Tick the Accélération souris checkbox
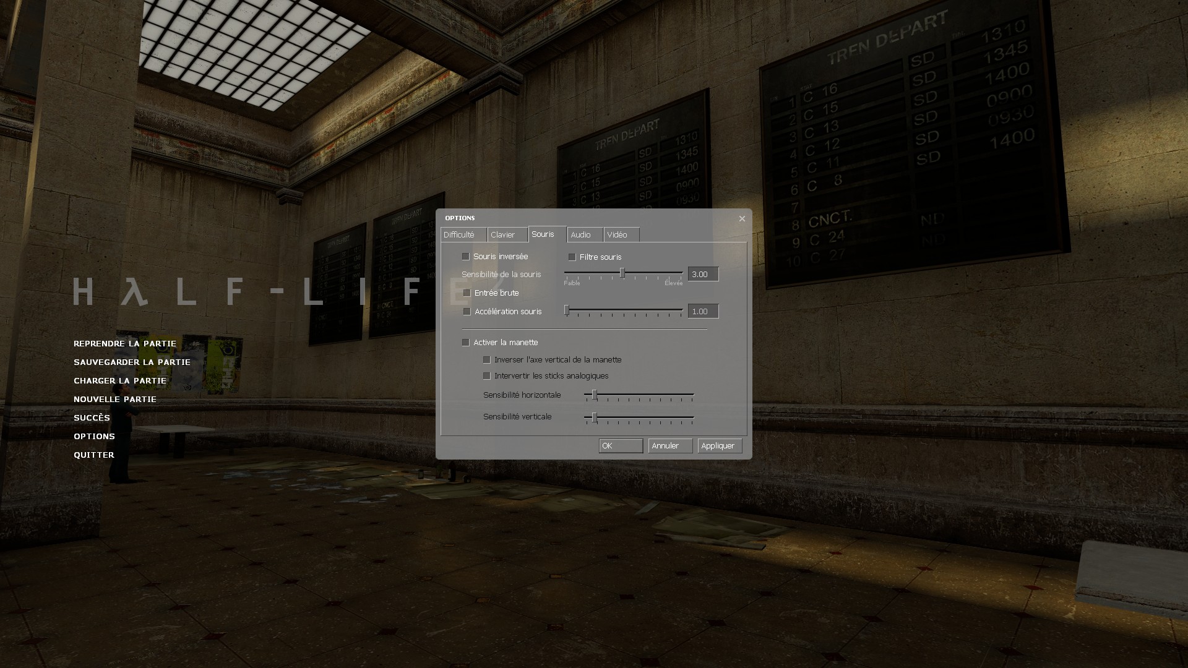 (x=467, y=311)
